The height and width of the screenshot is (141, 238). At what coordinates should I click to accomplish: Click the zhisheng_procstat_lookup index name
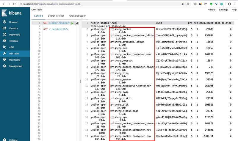[x=127, y=42]
